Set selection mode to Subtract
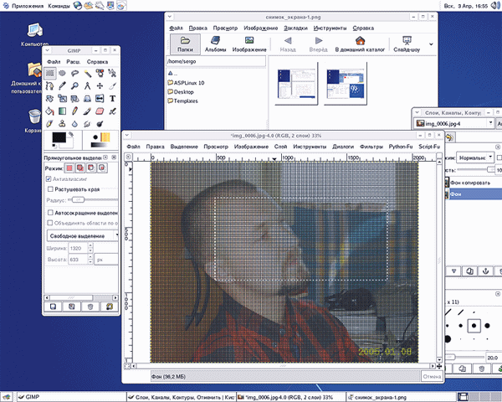This screenshot has width=502, height=402. pos(91,168)
